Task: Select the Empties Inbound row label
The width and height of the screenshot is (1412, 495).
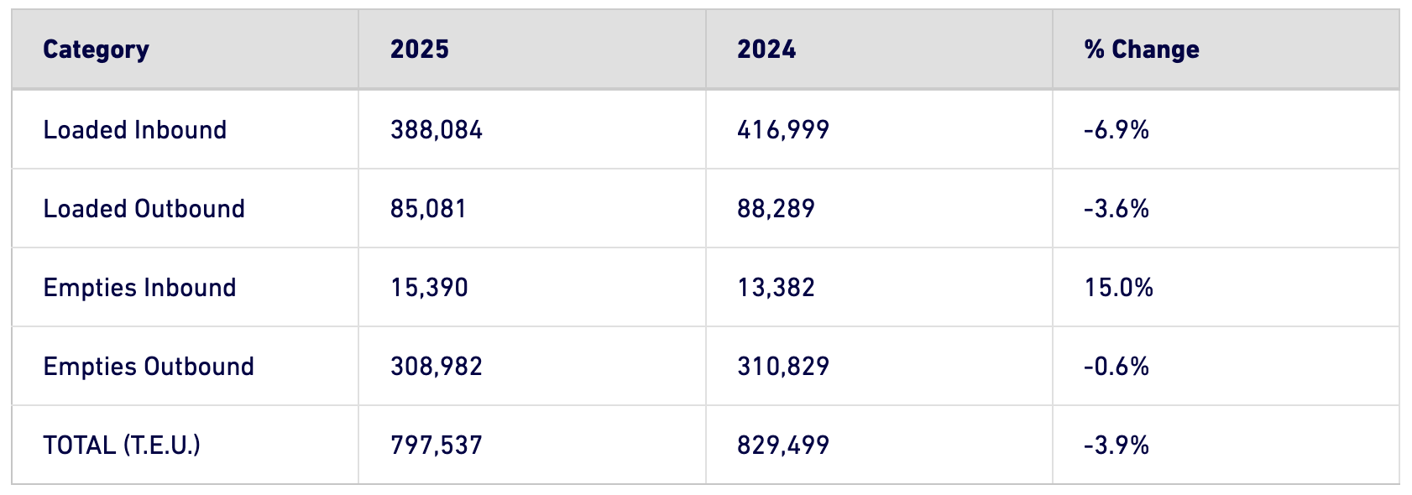Action: [139, 288]
